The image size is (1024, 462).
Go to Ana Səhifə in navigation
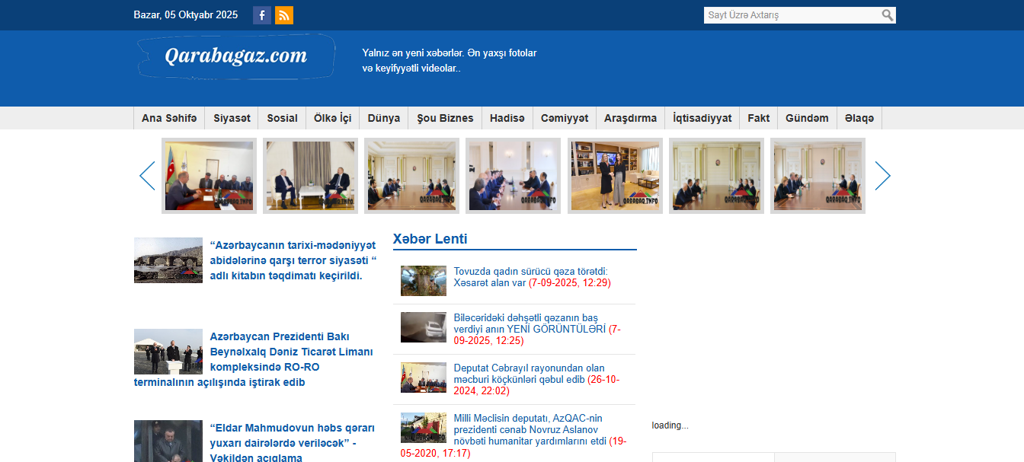169,118
